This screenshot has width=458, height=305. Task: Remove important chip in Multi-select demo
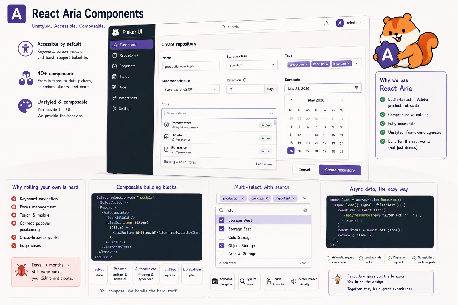pyautogui.click(x=293, y=198)
